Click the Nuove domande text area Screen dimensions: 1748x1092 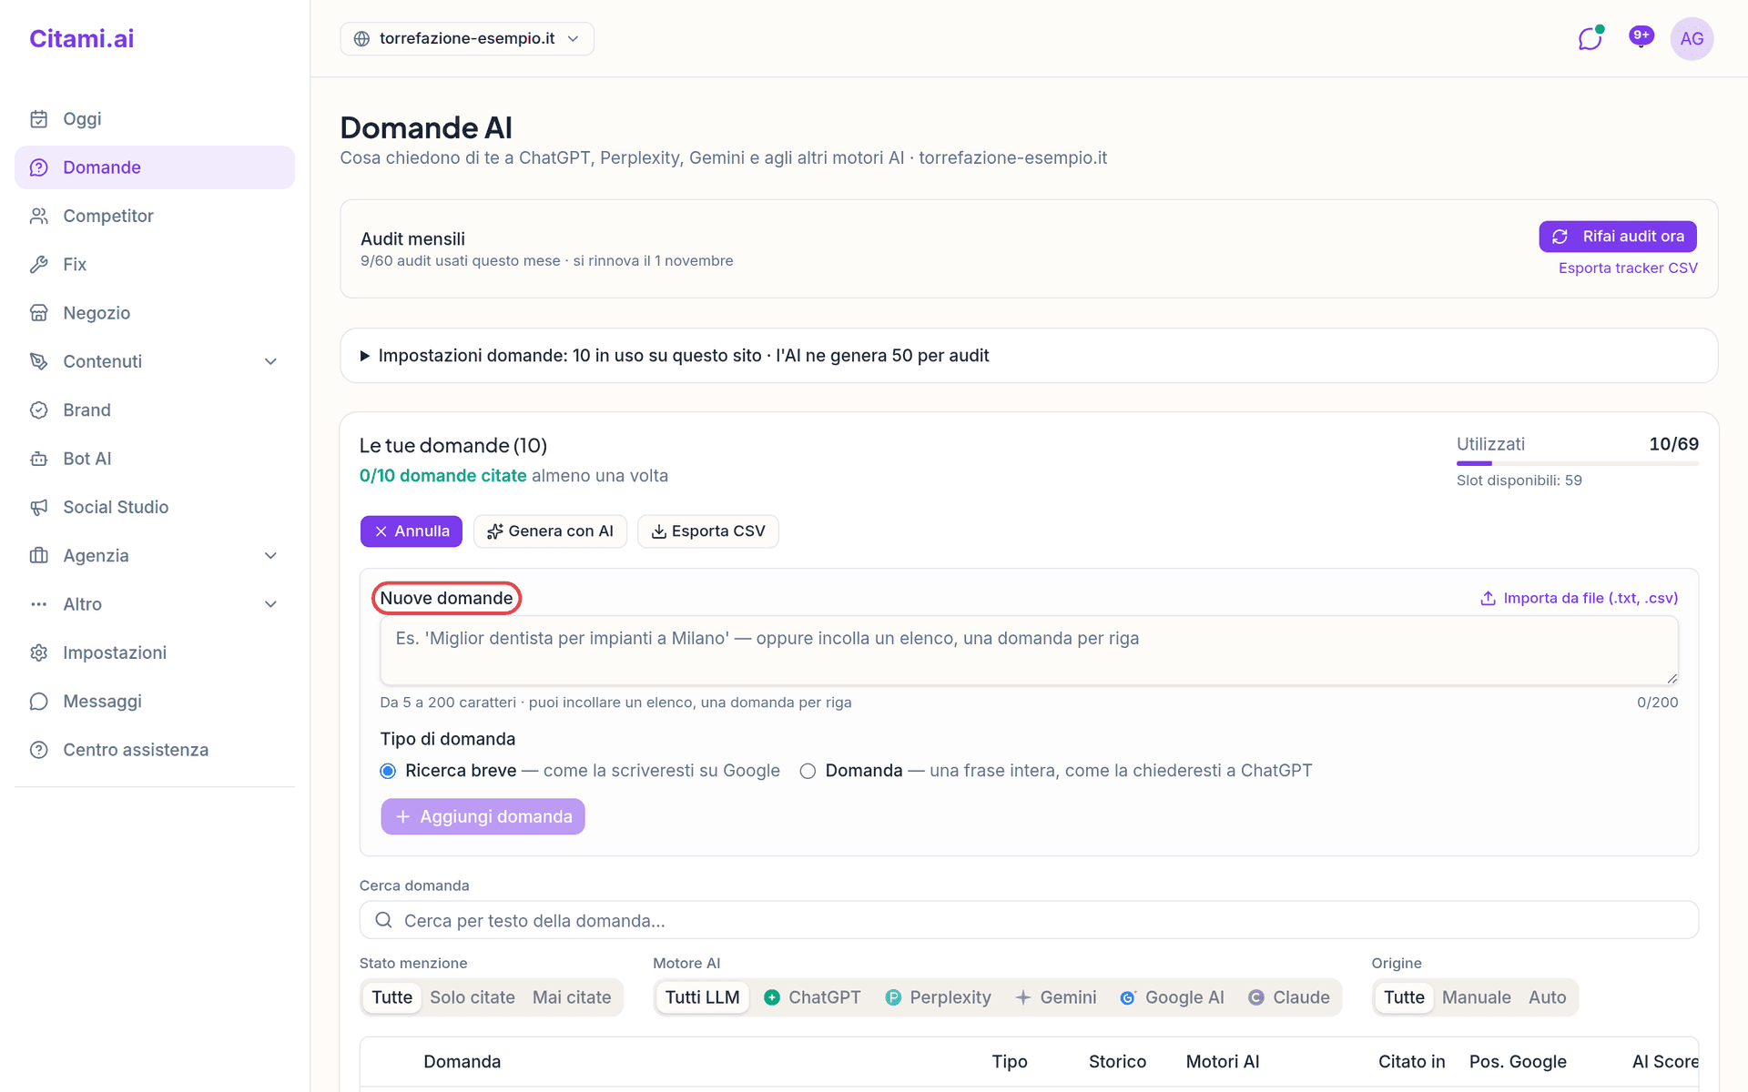pos(1029,651)
